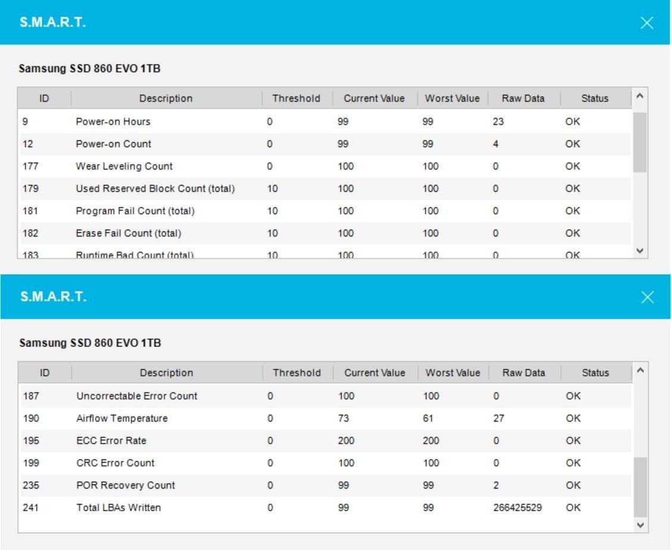Screen dimensions: 671x550
Task: Click Raw Data header in upper table
Action: pos(523,98)
